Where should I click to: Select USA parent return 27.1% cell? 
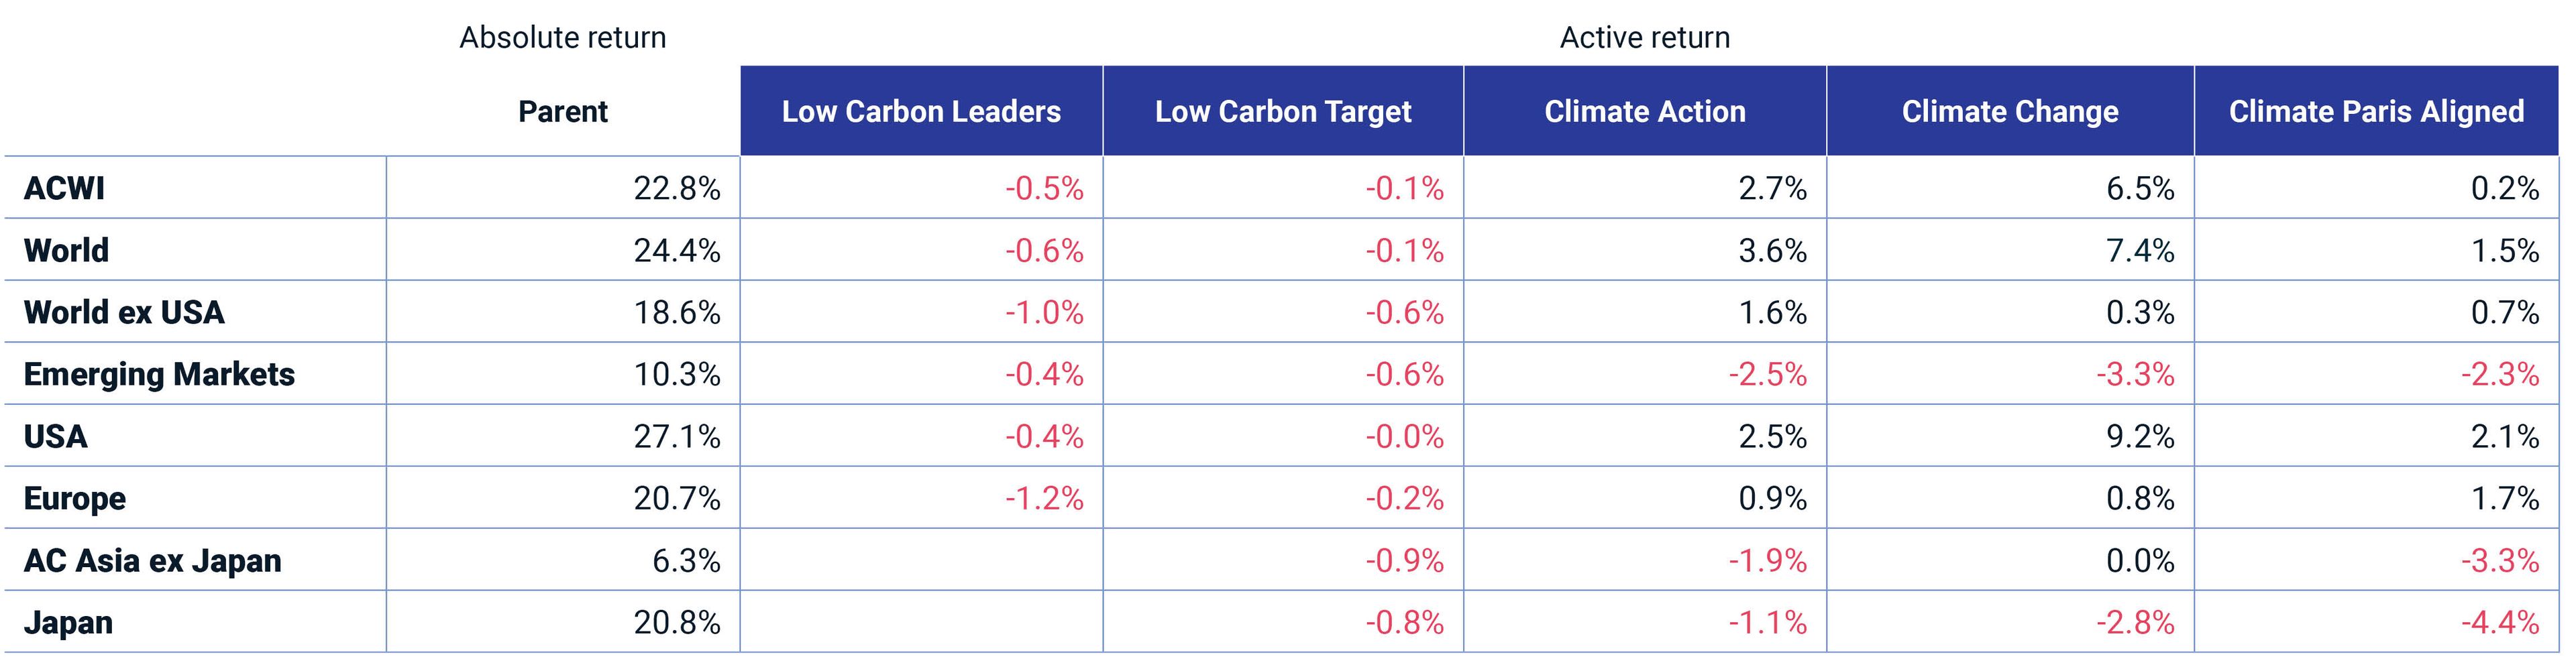(x=676, y=436)
